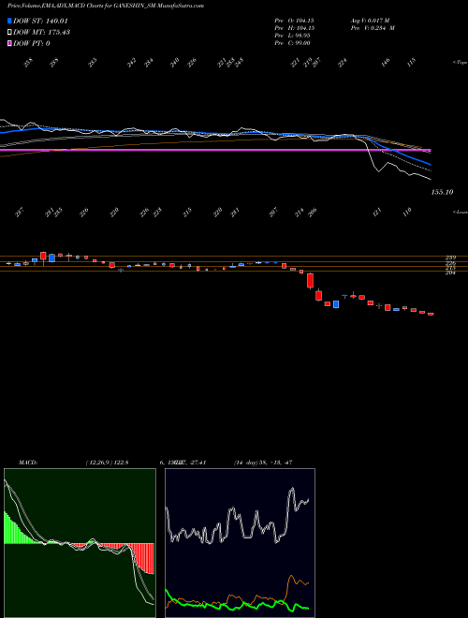Image resolution: width=468 pixels, height=618 pixels.
Task: Click the white DOW MT legend swatch
Action: [9, 32]
